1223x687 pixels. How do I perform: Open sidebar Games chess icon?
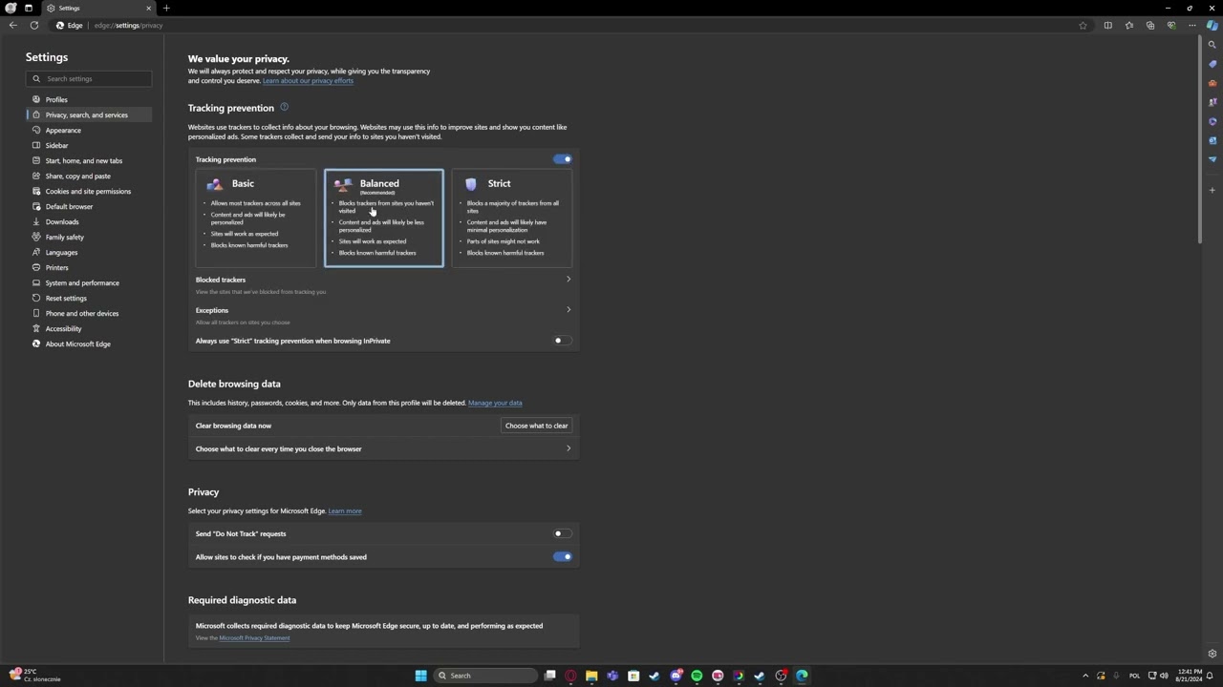click(1212, 102)
